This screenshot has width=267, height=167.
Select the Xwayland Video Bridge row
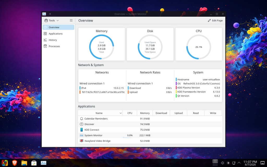point(150,141)
